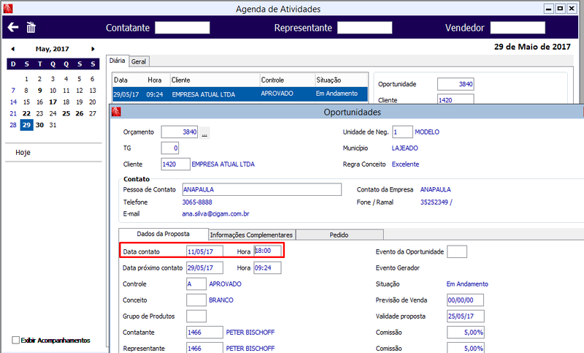Select day 25 in the calendar
The image size is (584, 353).
pyautogui.click(x=66, y=113)
